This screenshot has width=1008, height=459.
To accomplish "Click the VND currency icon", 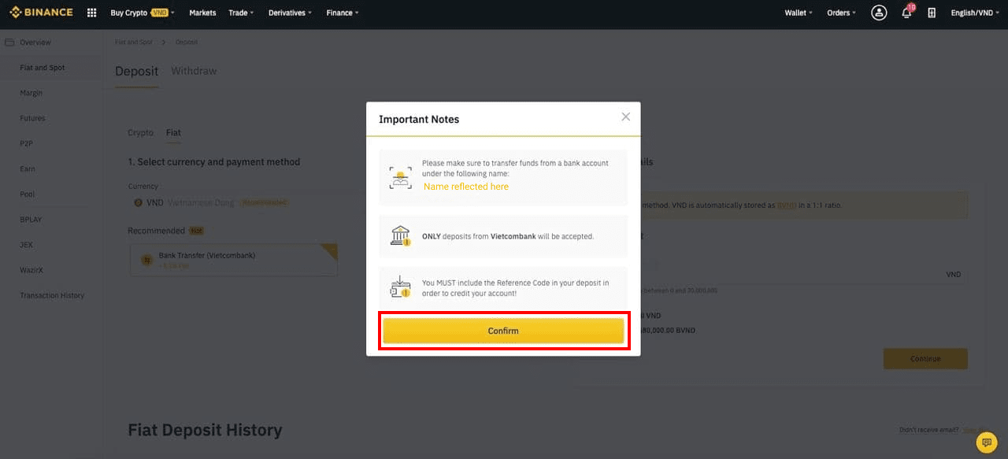I will [x=138, y=202].
